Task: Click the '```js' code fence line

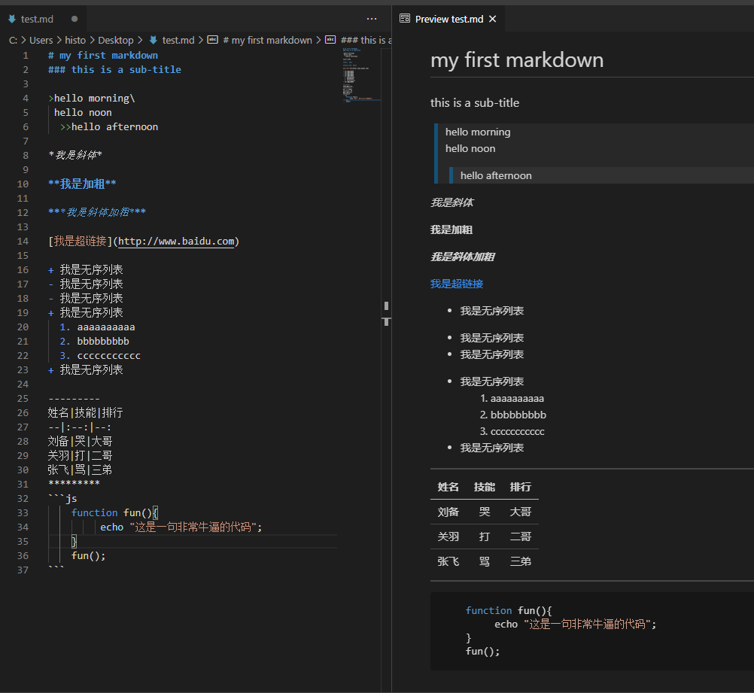Action: pos(62,499)
